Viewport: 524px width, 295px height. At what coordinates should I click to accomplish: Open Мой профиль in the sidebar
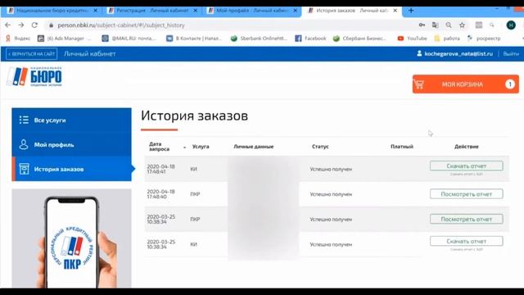pyautogui.click(x=71, y=145)
